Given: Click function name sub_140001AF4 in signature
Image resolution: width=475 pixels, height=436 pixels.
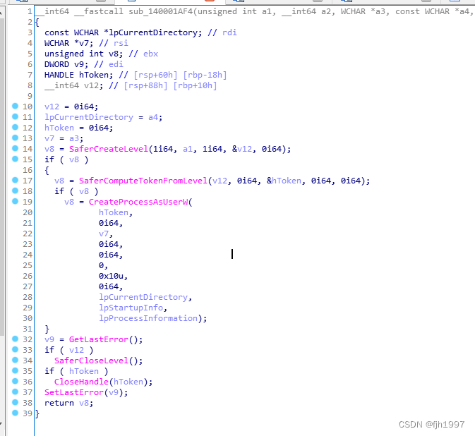Looking at the screenshot, I should click(160, 11).
